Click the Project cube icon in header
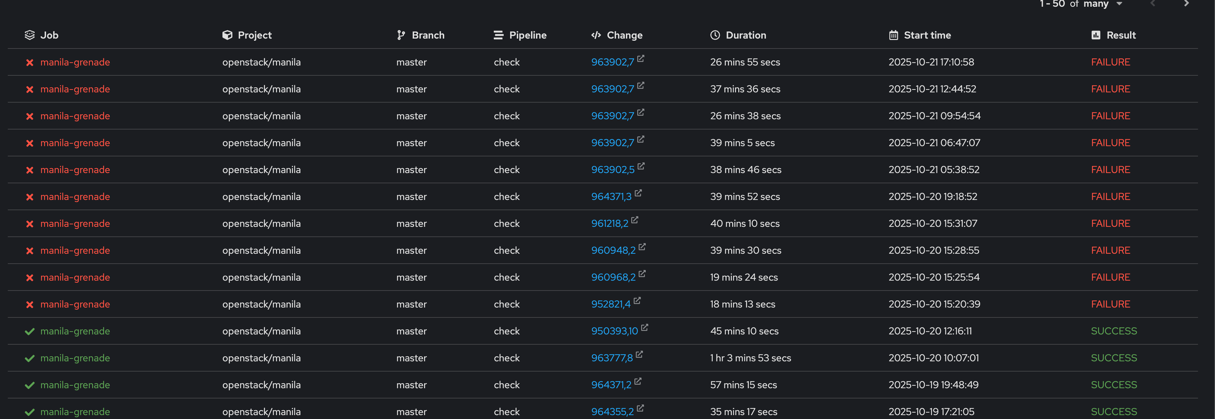Image resolution: width=1215 pixels, height=419 pixels. click(x=227, y=35)
